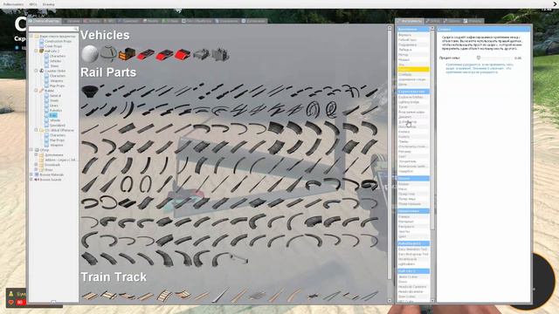Screen dimensions: 559x314
Task: Open the Comic Props spawnlist
Action: pyautogui.click(x=53, y=46)
